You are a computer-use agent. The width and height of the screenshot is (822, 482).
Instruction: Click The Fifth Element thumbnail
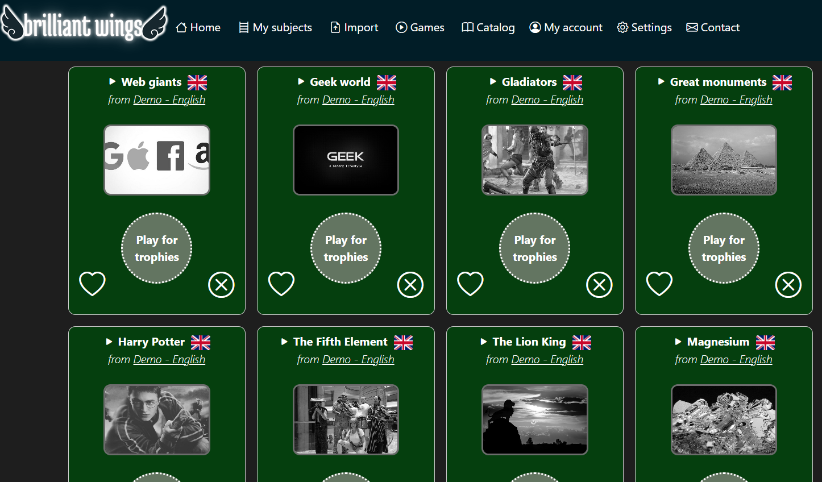[x=346, y=420]
